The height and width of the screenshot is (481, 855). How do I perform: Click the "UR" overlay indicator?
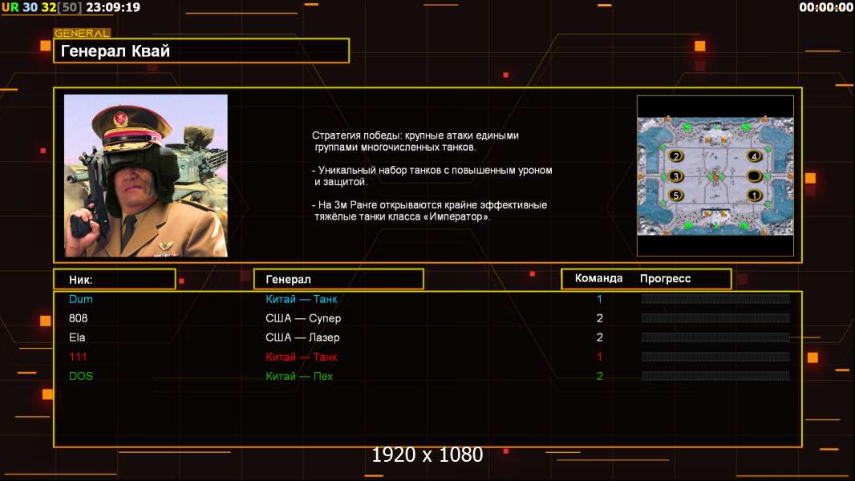10,7
